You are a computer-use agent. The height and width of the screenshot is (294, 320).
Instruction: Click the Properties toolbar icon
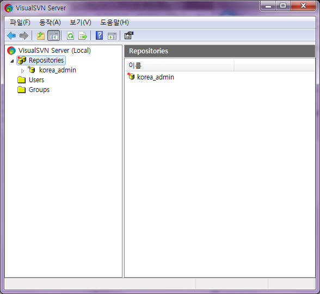click(x=129, y=35)
